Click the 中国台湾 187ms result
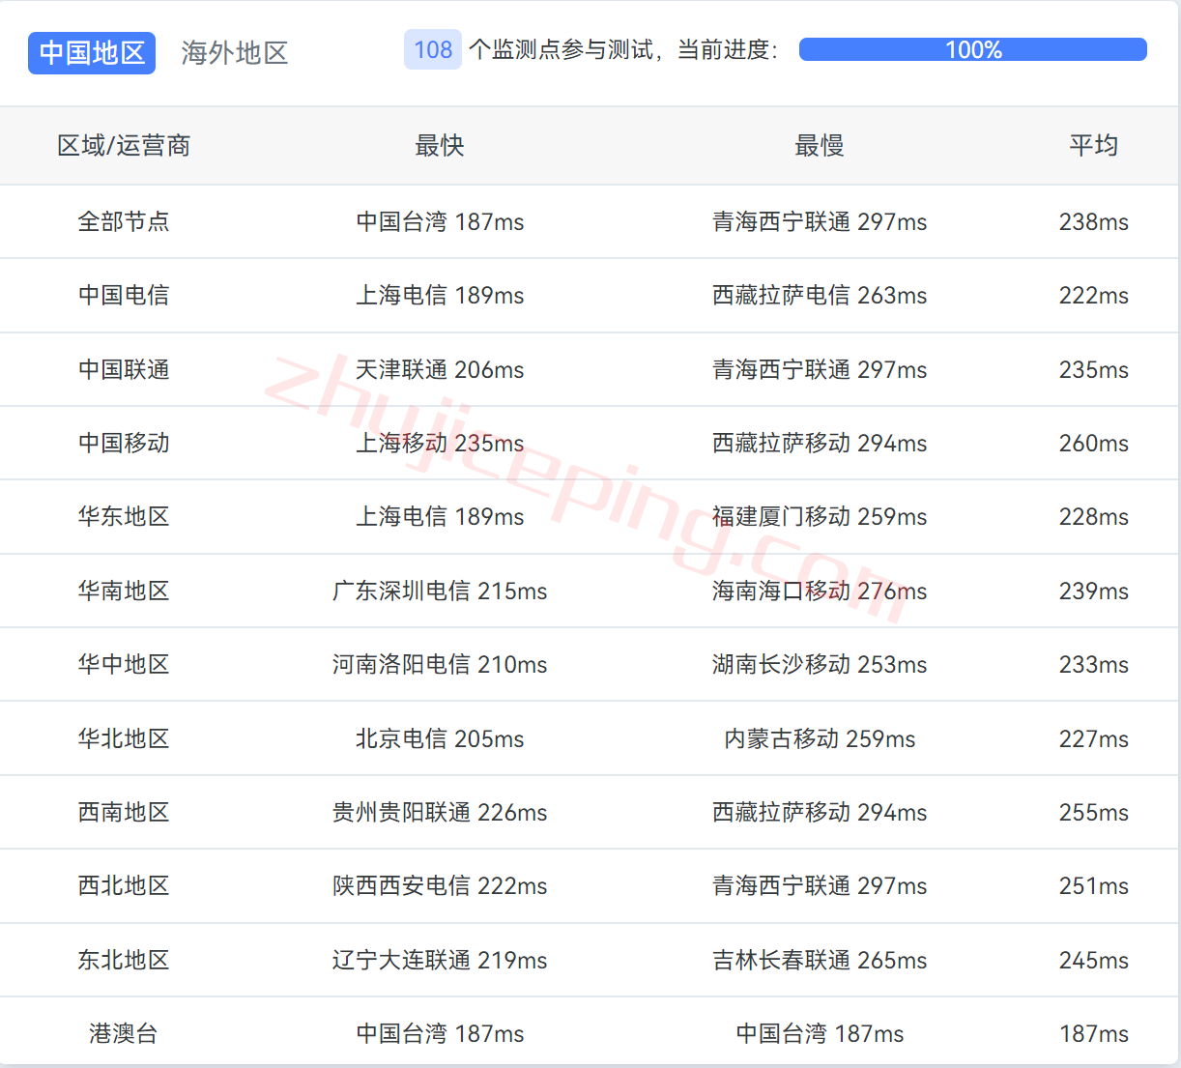The image size is (1181, 1068). click(440, 221)
